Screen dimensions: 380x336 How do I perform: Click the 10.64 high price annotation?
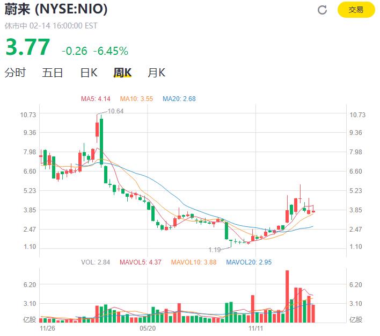pos(115,111)
